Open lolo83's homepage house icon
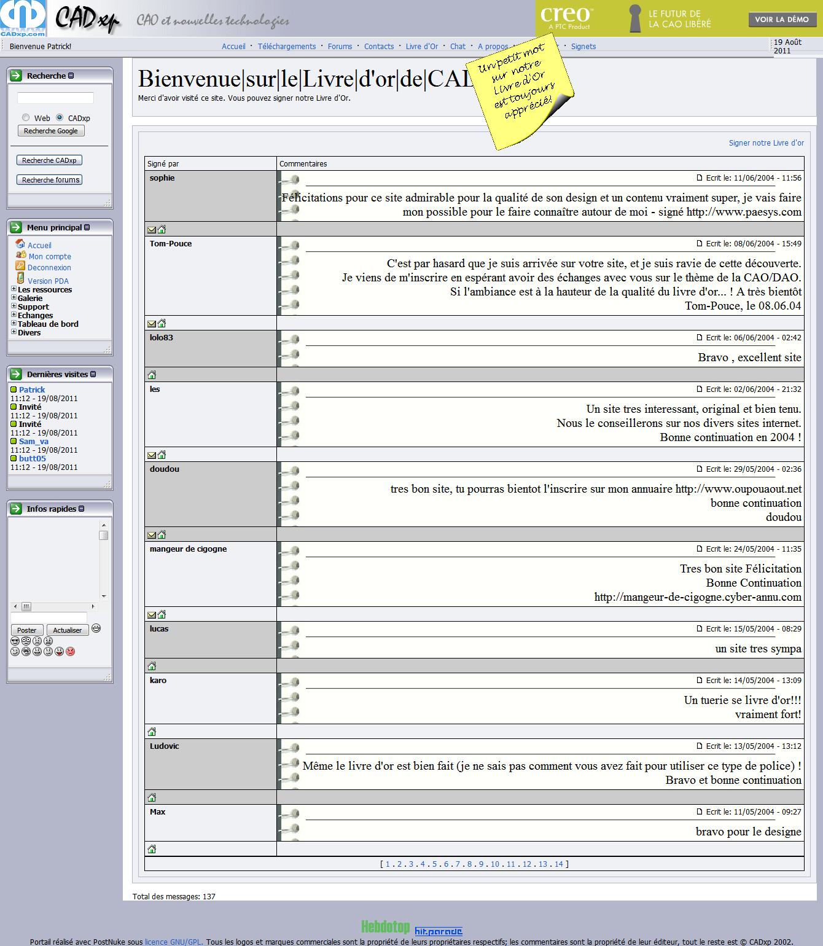The height and width of the screenshot is (946, 823). click(152, 375)
